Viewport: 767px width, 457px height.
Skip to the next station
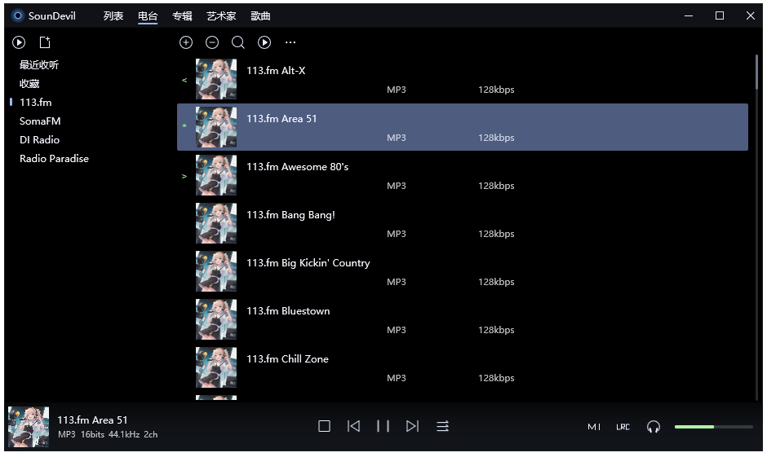(x=412, y=426)
